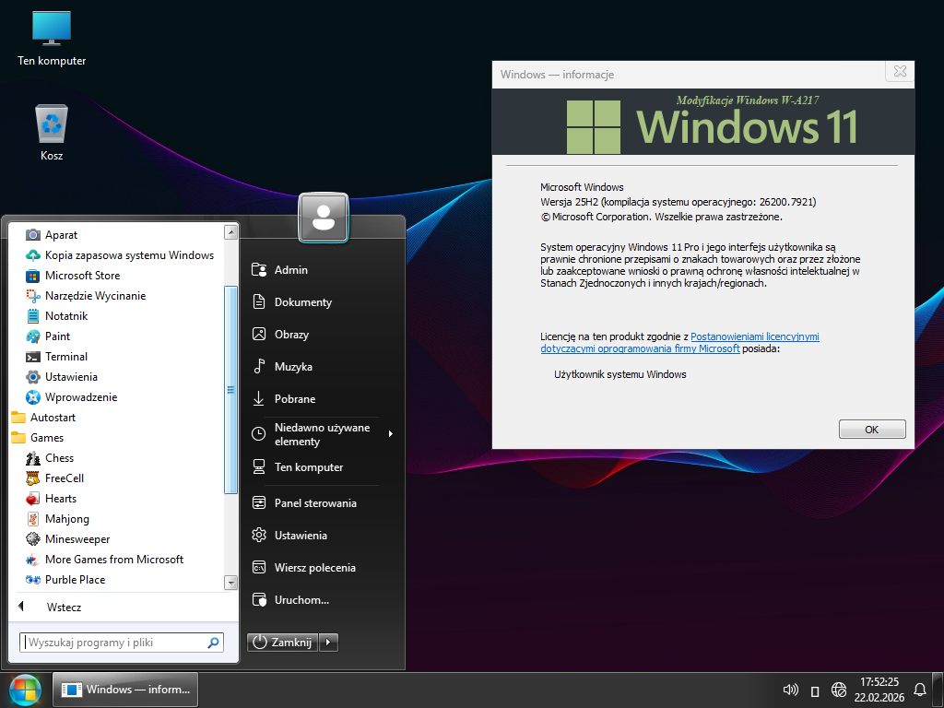Open Recycle Bin (Kosz) desktop icon

52,124
